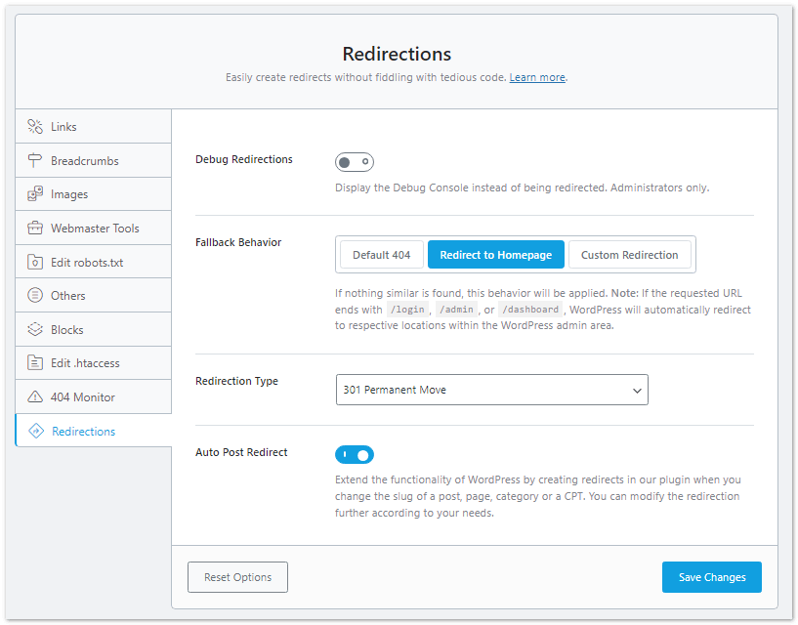Click the Breadcrumbs trophy icon
This screenshot has width=798, height=625.
[35, 160]
